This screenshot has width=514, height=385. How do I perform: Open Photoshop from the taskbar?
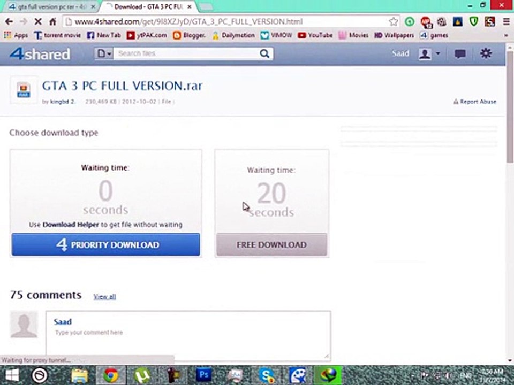point(203,375)
